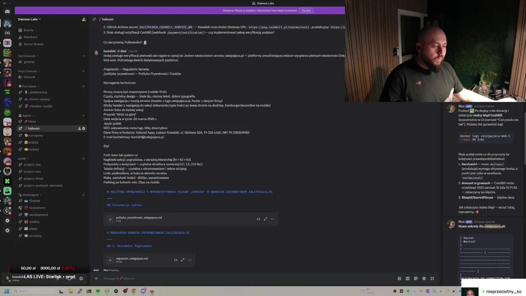
Task: Open Spotify from taskbar
Action: click(x=98, y=291)
